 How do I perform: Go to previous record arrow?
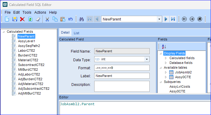tap(97, 19)
